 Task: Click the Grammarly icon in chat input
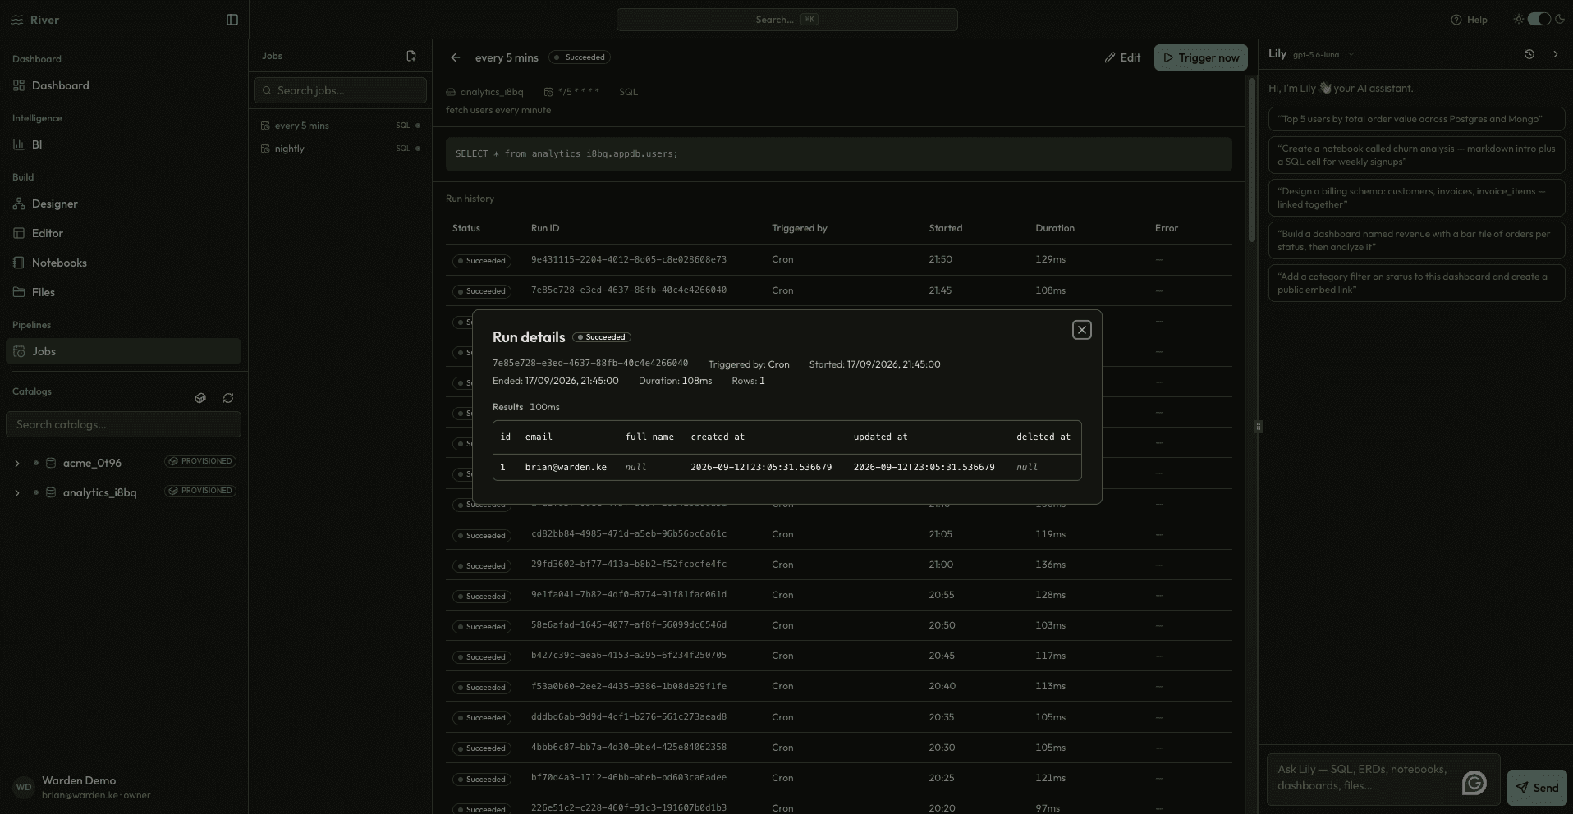(x=1474, y=783)
